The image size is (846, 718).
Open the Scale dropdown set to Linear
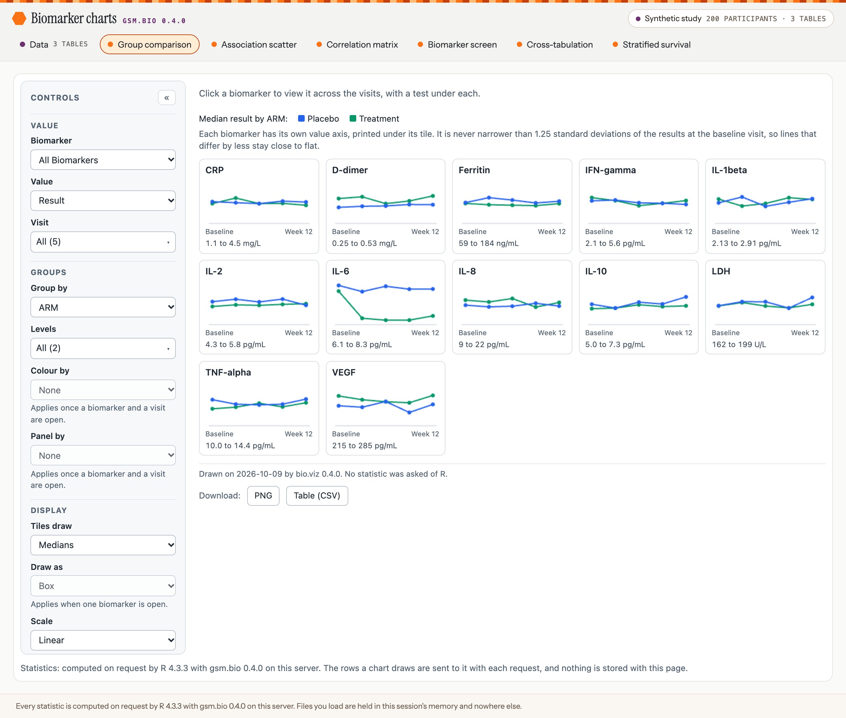[103, 640]
